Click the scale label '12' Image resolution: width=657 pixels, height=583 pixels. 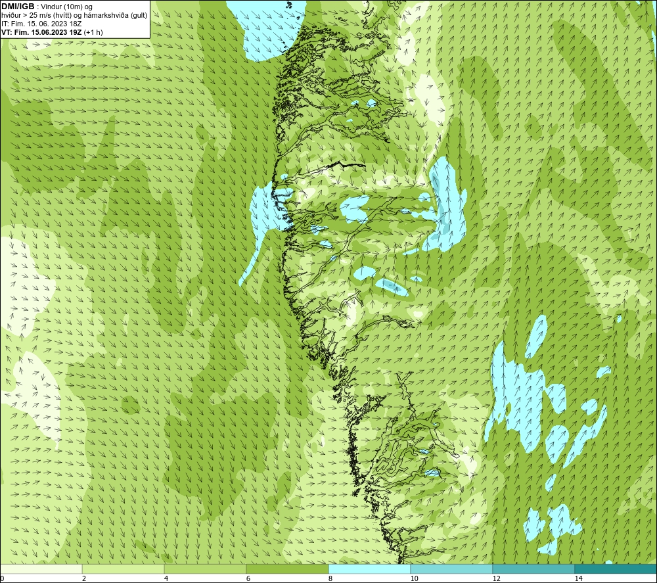click(496, 578)
